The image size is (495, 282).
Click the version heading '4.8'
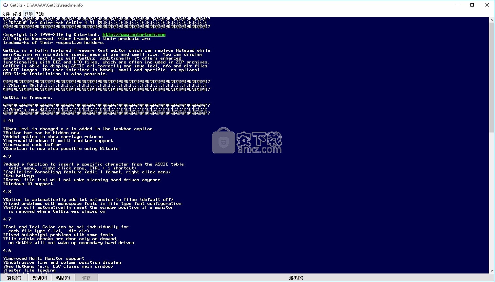tap(7, 192)
